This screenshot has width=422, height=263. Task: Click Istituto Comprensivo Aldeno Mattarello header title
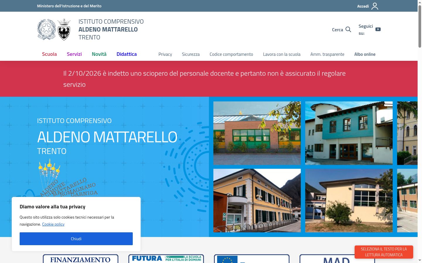click(x=111, y=30)
